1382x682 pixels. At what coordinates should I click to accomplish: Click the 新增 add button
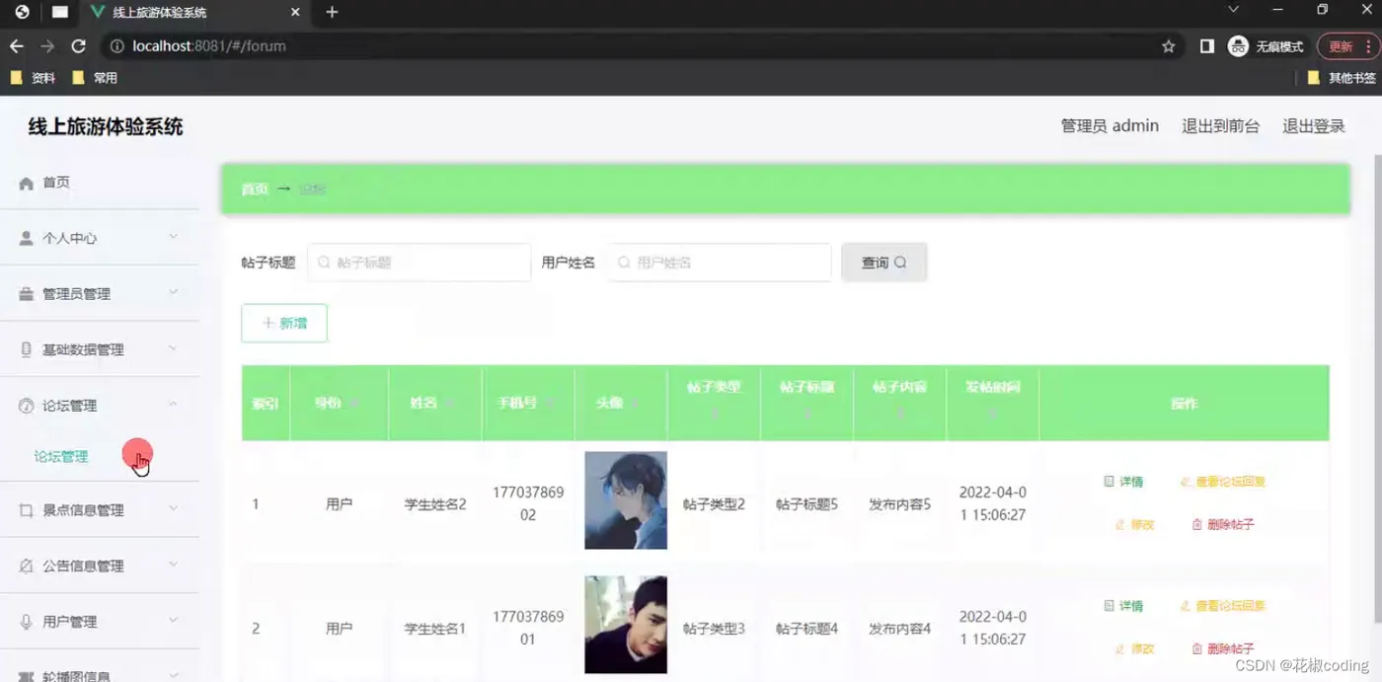point(284,323)
